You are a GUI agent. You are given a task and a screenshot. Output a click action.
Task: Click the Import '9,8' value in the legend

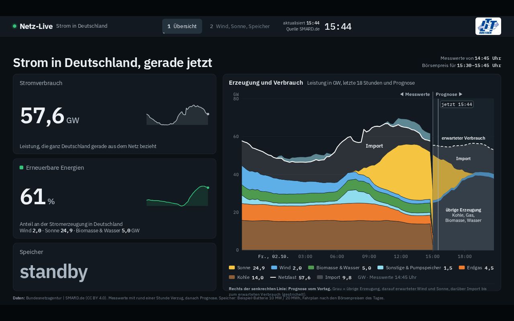[347, 277]
